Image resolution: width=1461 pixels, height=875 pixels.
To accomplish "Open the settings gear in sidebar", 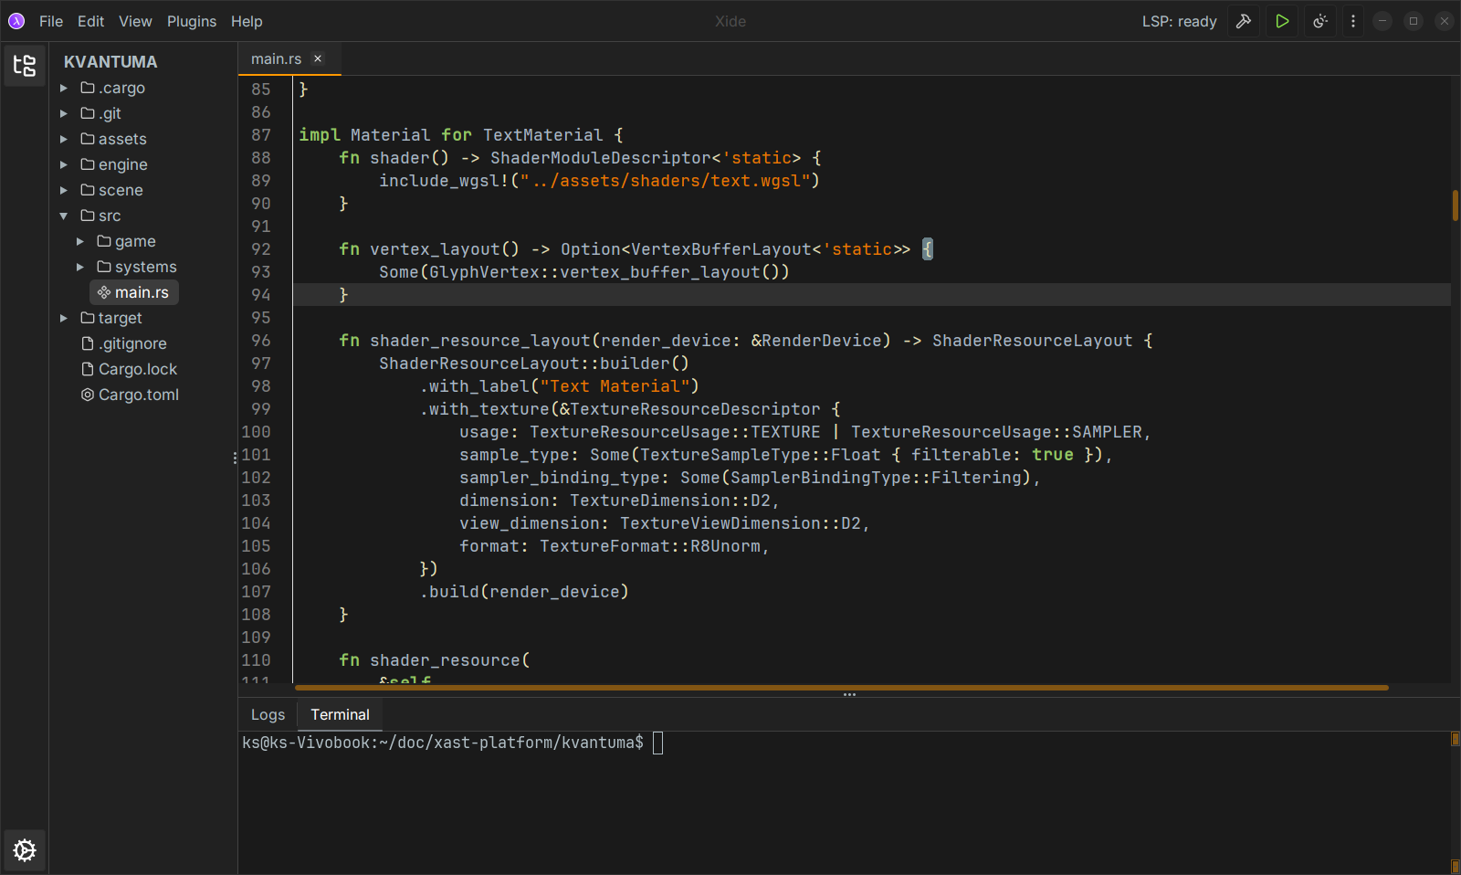I will tap(25, 850).
